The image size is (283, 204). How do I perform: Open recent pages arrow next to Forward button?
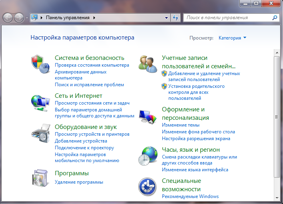tap(27, 18)
